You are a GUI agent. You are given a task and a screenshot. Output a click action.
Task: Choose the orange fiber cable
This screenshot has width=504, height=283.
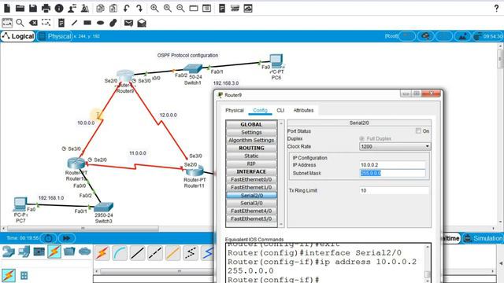[x=172, y=253]
